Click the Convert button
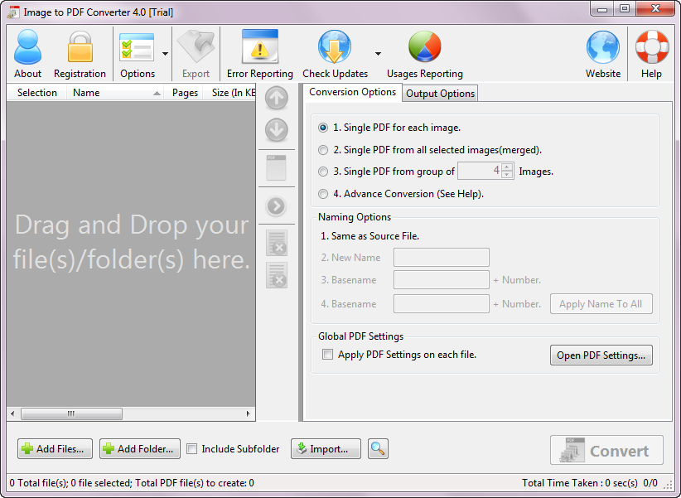This screenshot has width=681, height=498. pyautogui.click(x=606, y=450)
